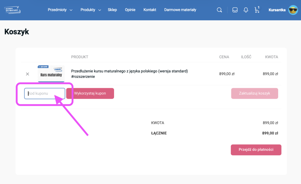Expand the Produkty dropdown menu

click(91, 10)
